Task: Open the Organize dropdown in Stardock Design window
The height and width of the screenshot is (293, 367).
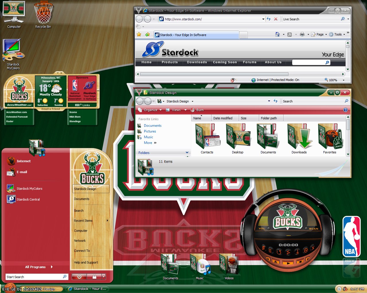Action: coord(150,110)
